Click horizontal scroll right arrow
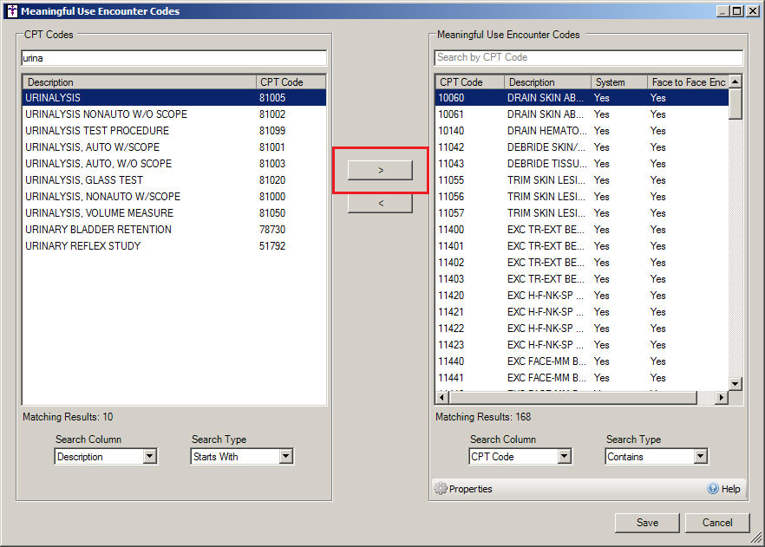This screenshot has width=765, height=547. tap(721, 397)
